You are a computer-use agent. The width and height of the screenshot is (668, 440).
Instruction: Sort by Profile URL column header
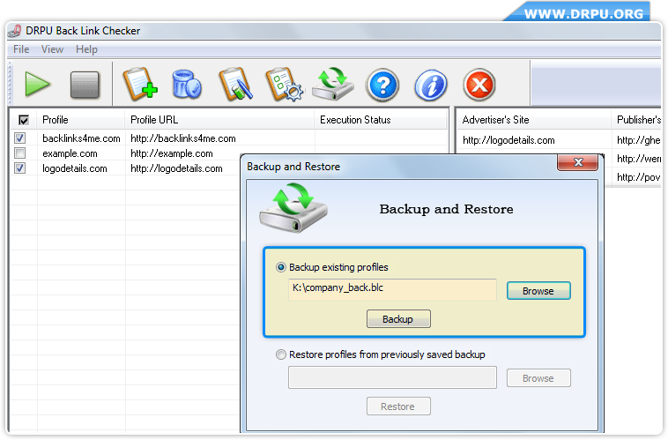[x=219, y=120]
